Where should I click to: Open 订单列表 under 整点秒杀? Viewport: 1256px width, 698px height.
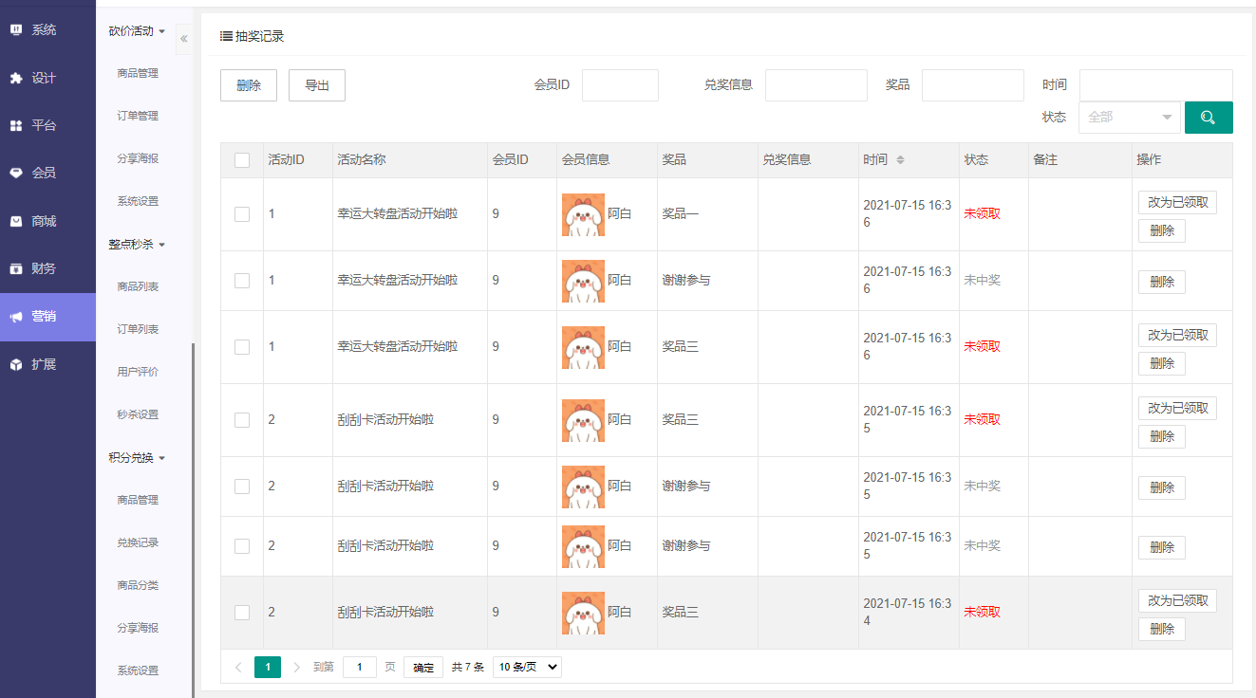pyautogui.click(x=138, y=329)
